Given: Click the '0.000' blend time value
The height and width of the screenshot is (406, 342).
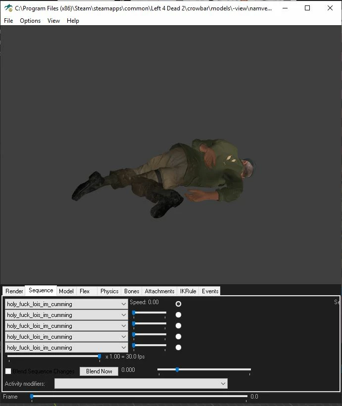Looking at the screenshot, I should (128, 370).
